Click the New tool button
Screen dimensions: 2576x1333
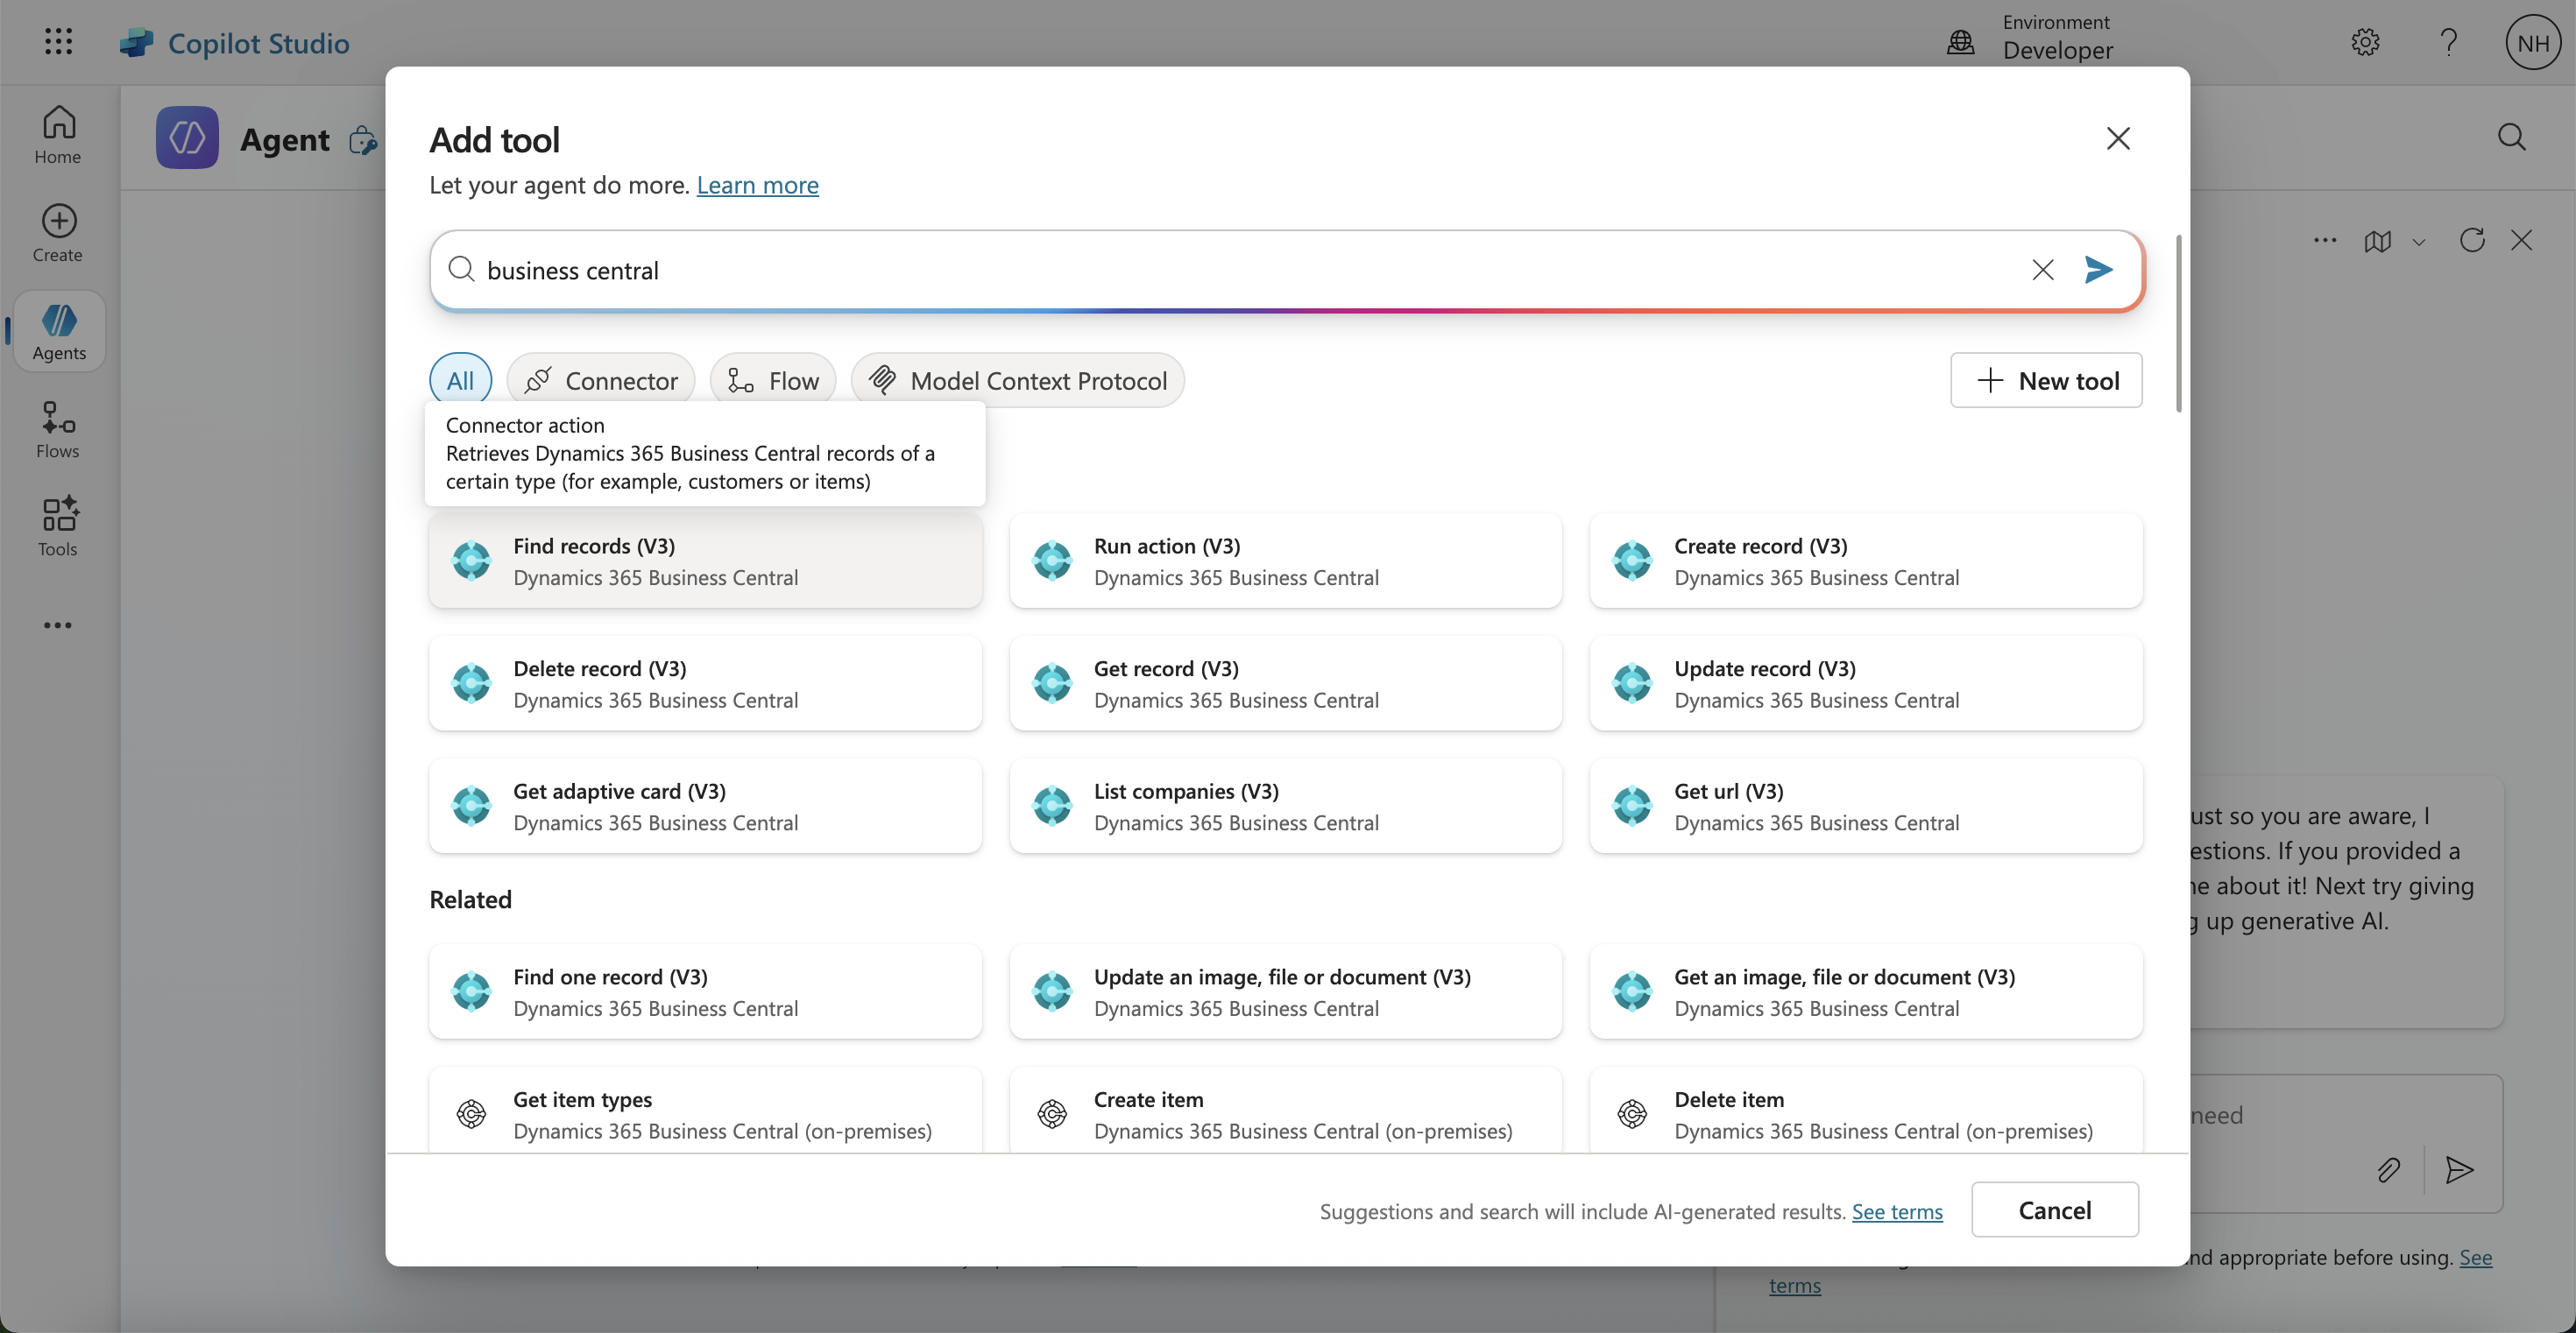2046,381
